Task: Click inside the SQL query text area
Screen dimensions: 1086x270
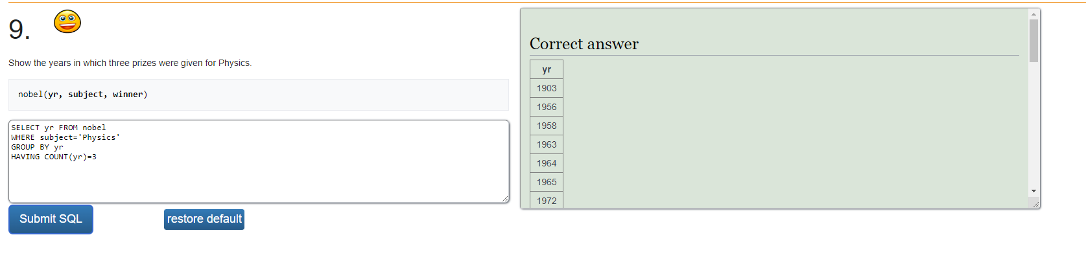Action: [x=259, y=161]
